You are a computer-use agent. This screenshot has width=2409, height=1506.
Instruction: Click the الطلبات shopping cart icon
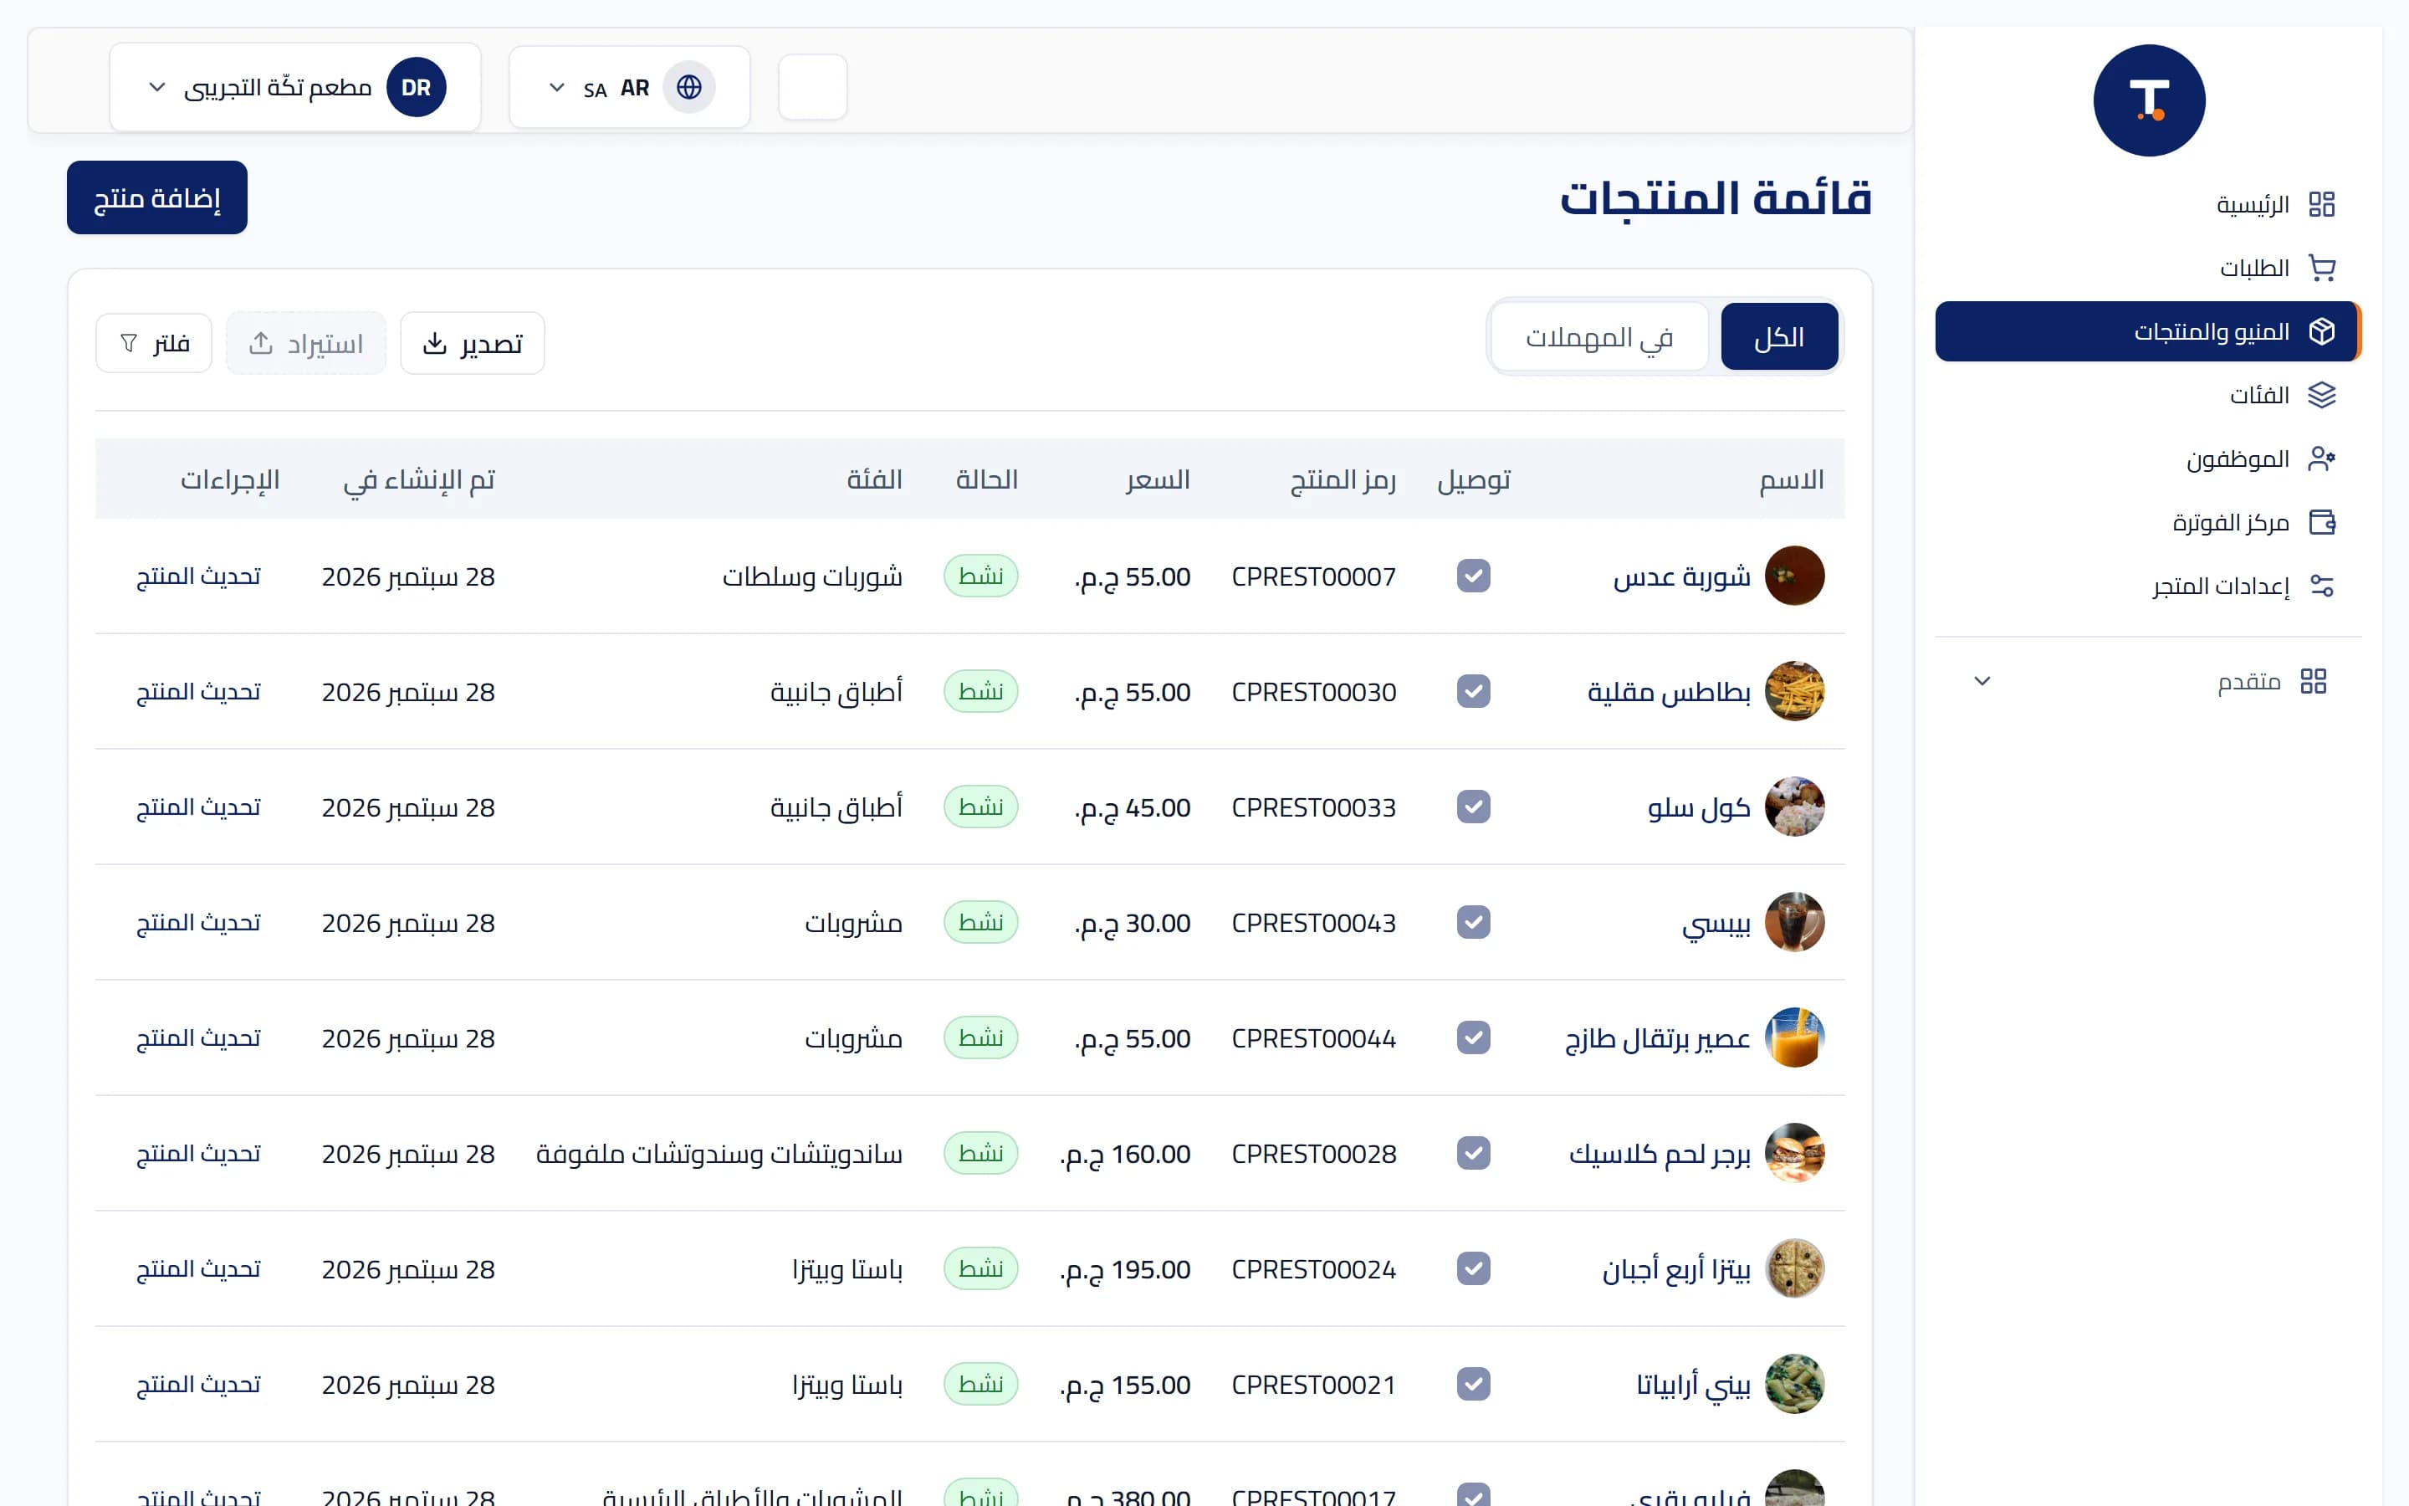tap(2321, 268)
